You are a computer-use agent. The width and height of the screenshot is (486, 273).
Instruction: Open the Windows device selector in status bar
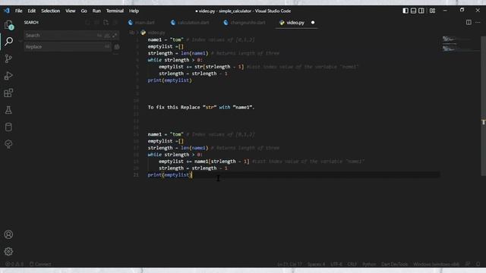click(x=437, y=264)
